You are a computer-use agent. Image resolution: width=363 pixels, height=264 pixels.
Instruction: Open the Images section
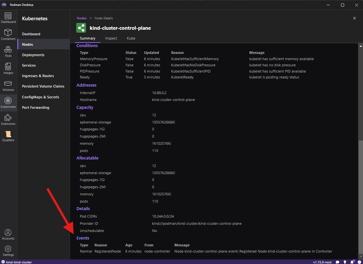pos(8,68)
